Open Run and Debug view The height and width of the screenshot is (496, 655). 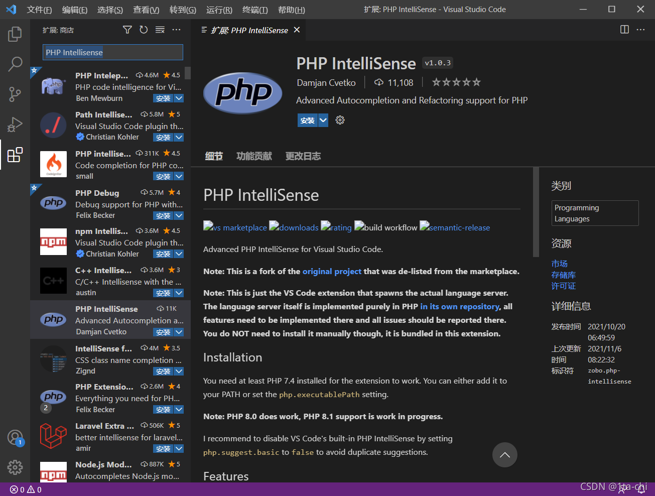pyautogui.click(x=15, y=124)
